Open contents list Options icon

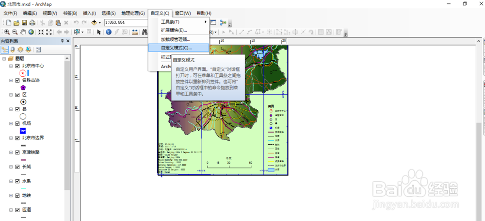coord(39,49)
